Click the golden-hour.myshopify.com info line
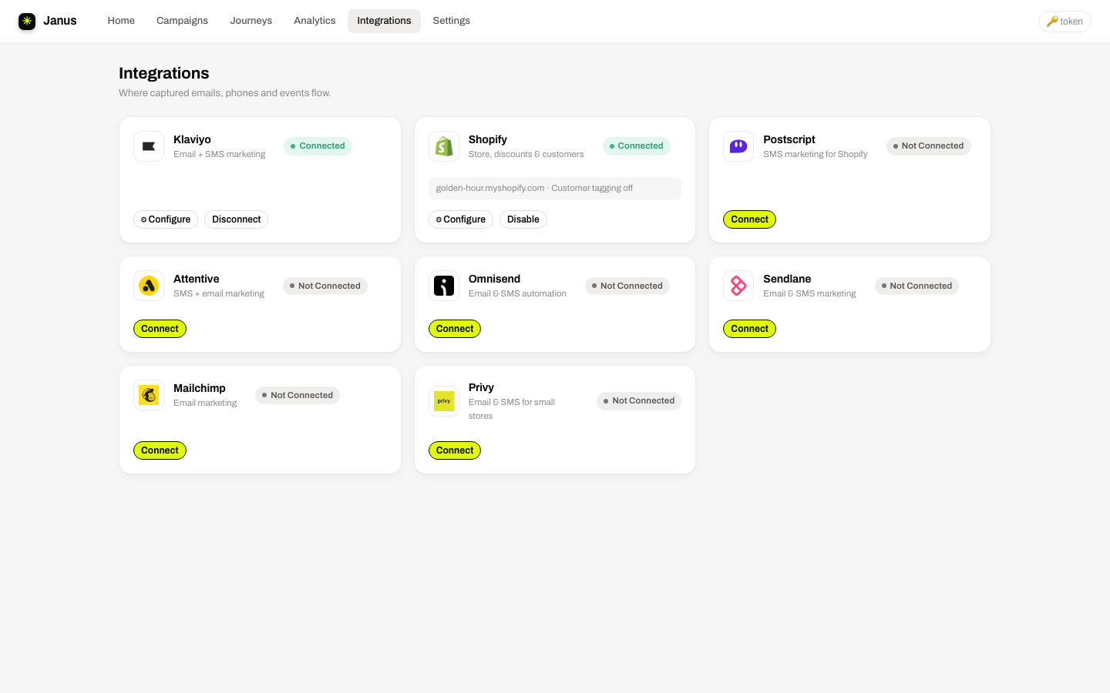The height and width of the screenshot is (693, 1110). click(555, 188)
